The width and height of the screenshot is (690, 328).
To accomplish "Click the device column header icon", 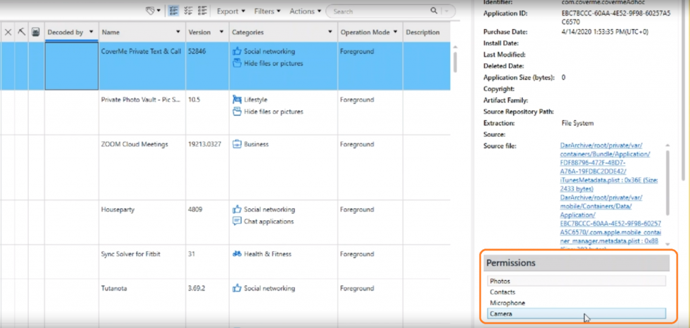I will pyautogui.click(x=36, y=32).
